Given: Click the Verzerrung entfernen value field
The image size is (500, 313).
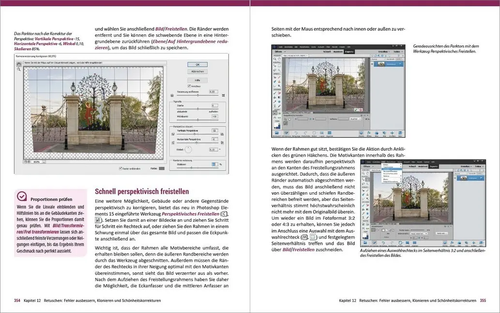Looking at the screenshot, I should click(x=212, y=91).
